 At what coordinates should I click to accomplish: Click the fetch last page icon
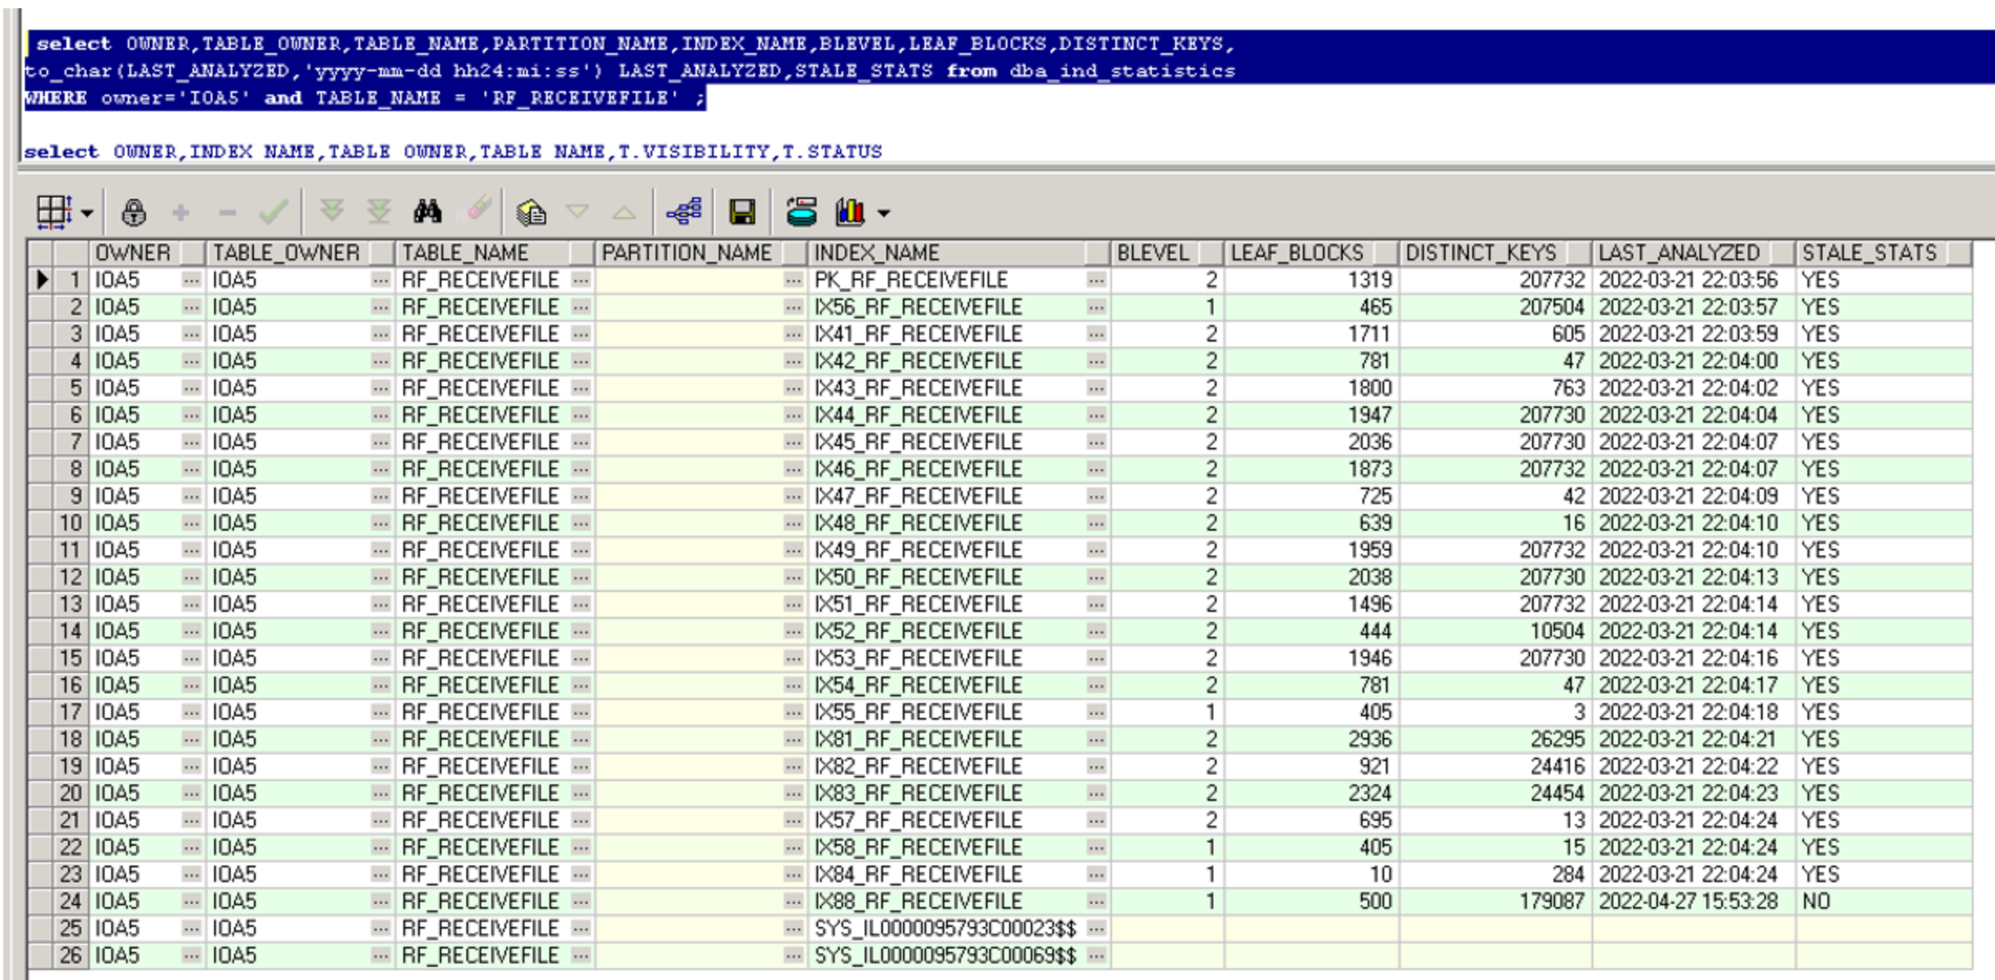(379, 212)
